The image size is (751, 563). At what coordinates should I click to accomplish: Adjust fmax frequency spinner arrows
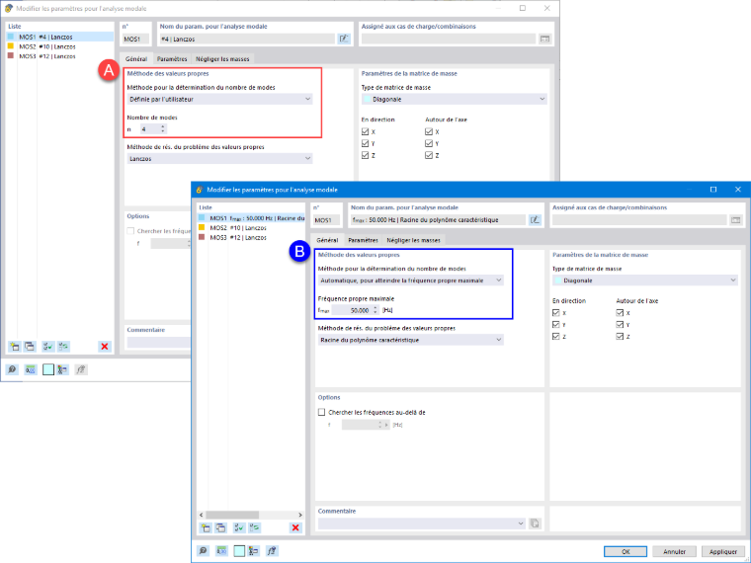click(x=375, y=310)
